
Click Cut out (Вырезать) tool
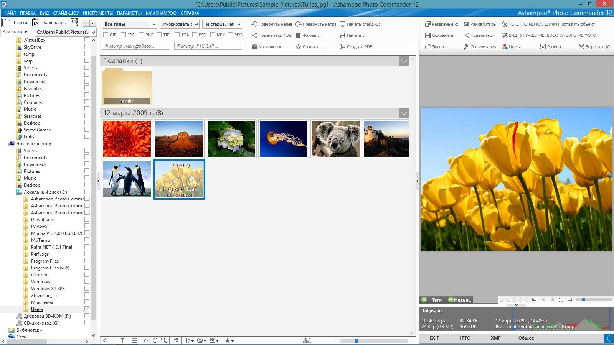595,47
